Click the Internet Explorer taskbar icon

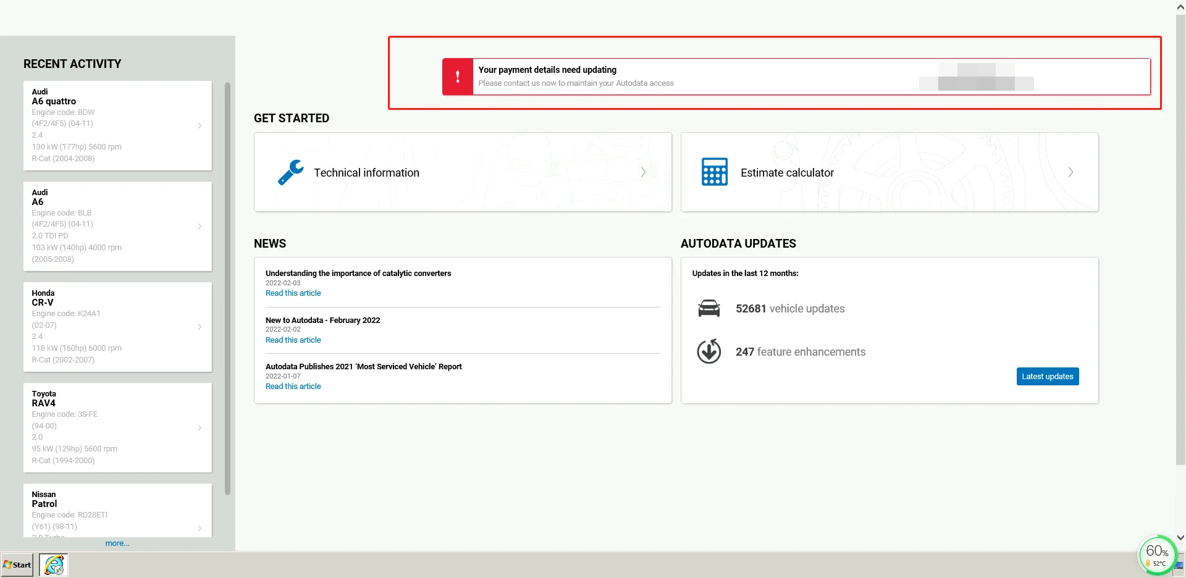[x=54, y=564]
